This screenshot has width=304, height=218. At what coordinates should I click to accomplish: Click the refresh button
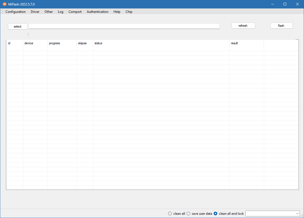coord(243,26)
